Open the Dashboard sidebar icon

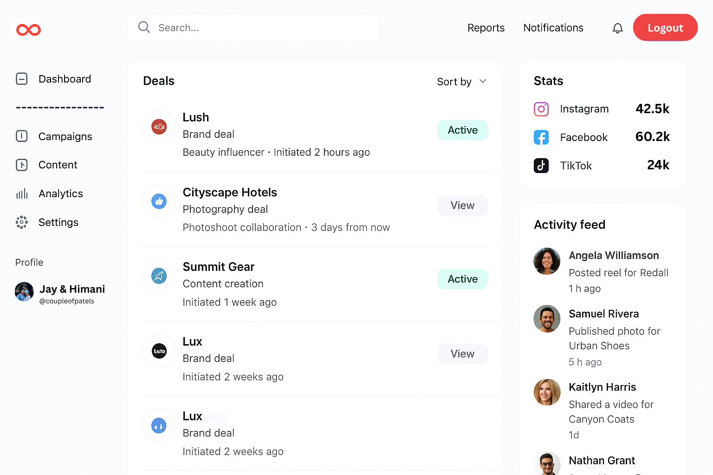click(x=21, y=79)
